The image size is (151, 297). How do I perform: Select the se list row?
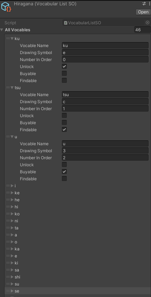click(78, 291)
